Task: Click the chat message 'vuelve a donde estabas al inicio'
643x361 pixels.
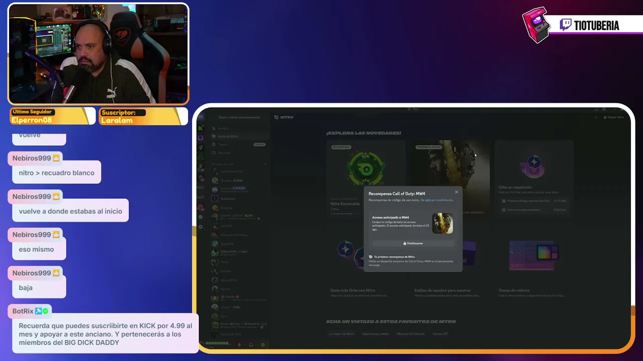Action: [x=70, y=211]
